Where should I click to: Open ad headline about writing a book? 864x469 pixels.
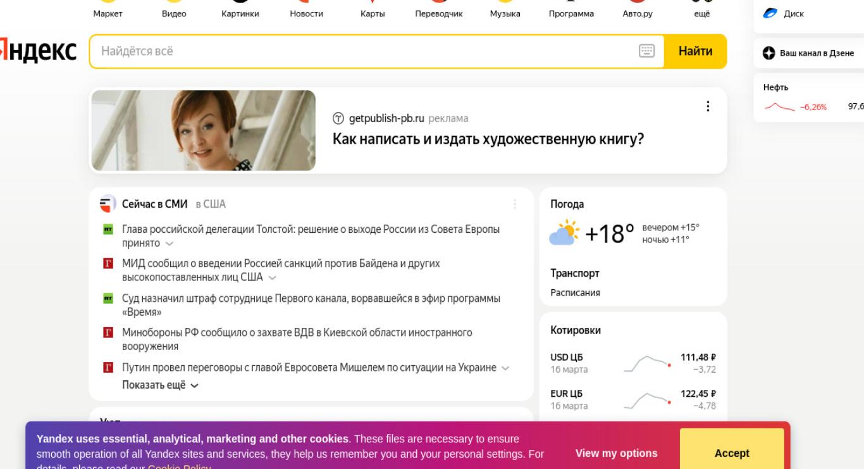point(488,139)
